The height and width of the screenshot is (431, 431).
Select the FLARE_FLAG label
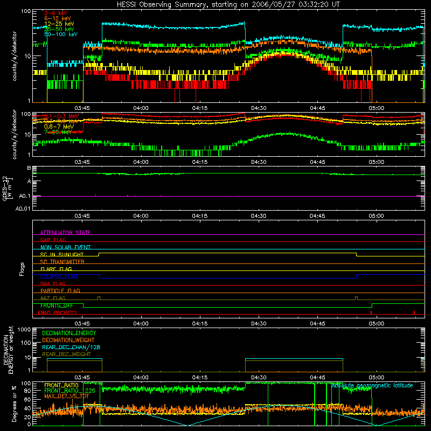pyautogui.click(x=56, y=269)
